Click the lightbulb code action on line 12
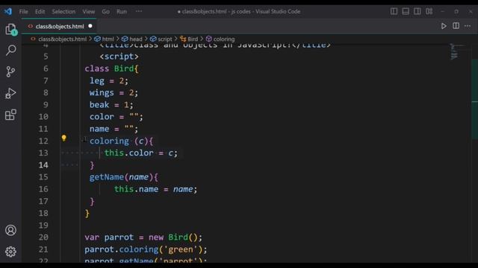This screenshot has height=268, width=478. [x=63, y=138]
